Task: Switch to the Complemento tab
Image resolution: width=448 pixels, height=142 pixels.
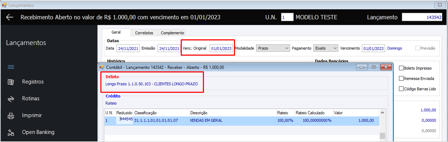Action: (x=172, y=33)
